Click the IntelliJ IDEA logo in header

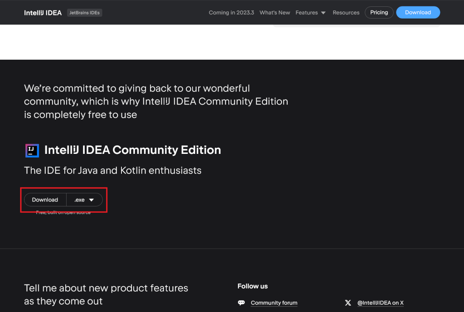[43, 13]
